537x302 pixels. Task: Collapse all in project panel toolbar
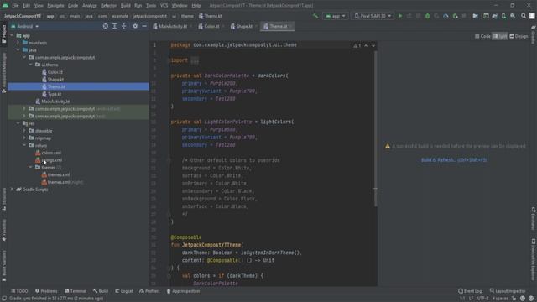[124, 26]
